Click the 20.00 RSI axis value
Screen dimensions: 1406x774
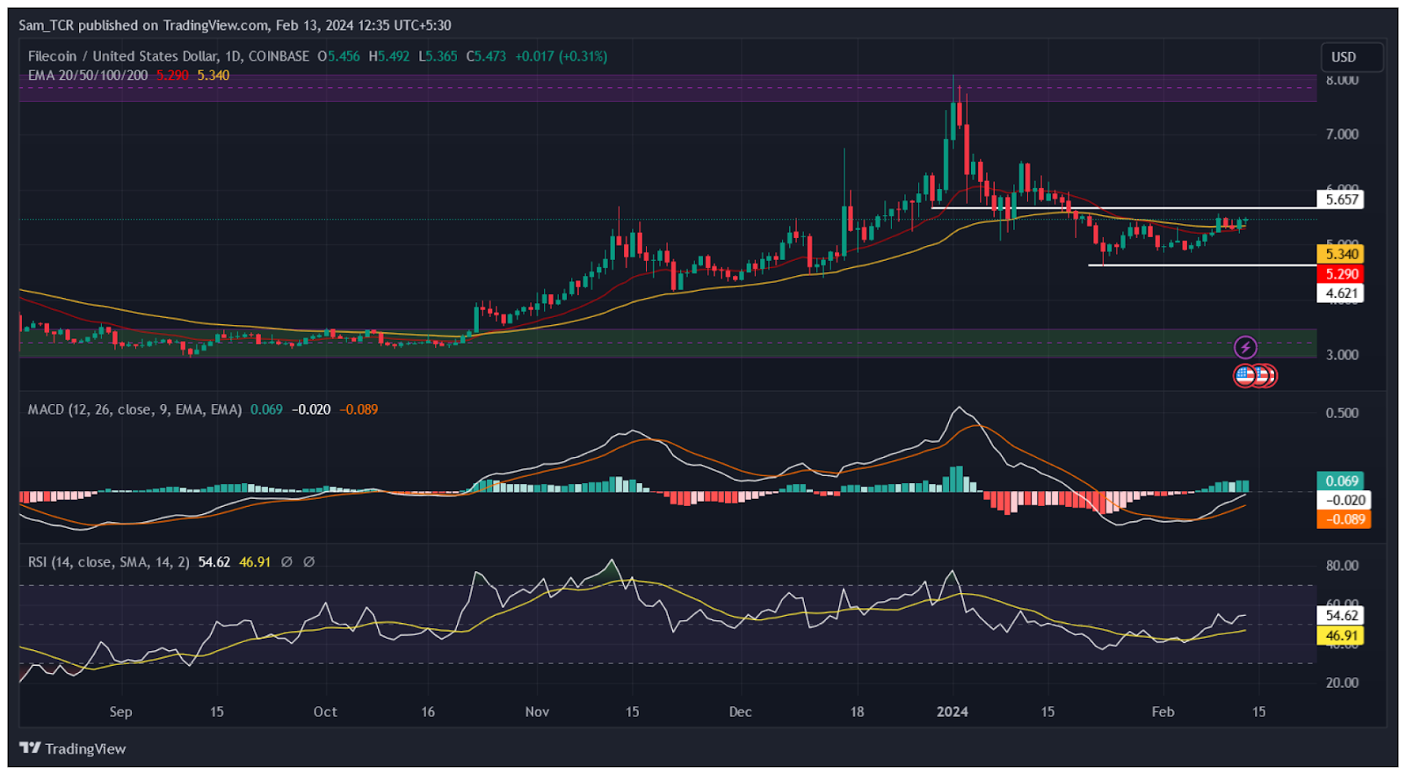[x=1342, y=683]
